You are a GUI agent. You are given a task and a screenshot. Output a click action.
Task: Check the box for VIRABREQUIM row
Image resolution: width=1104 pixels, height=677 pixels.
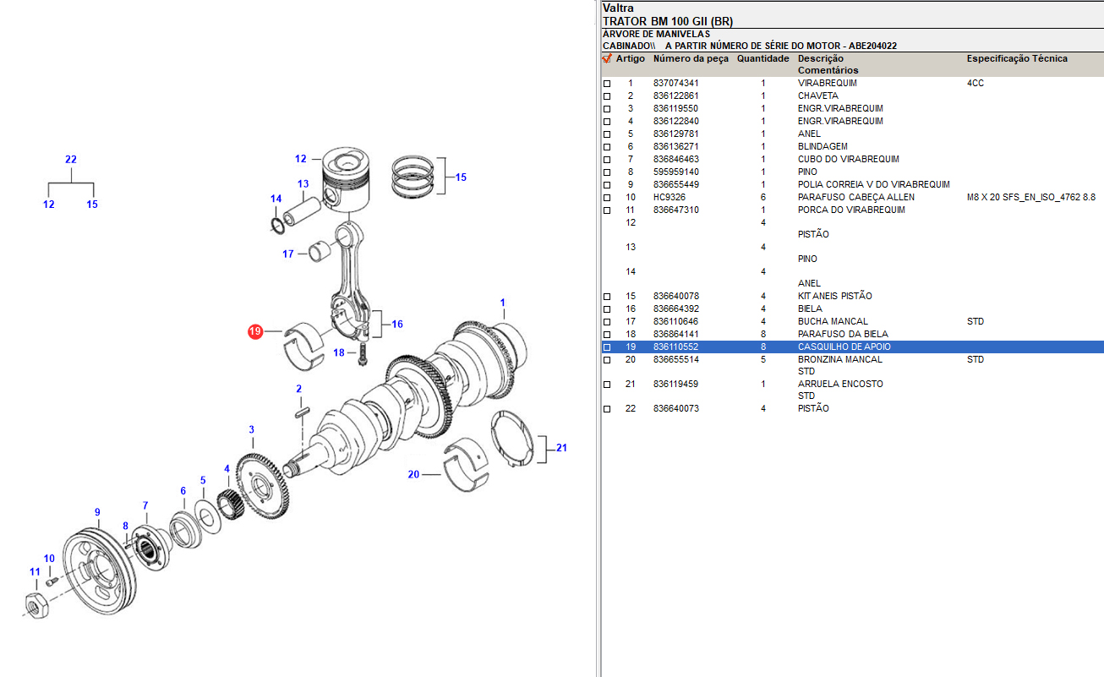(606, 84)
